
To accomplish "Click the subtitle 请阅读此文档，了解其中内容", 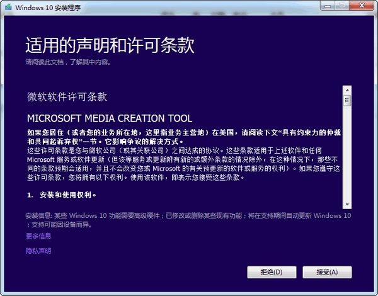I will pyautogui.click(x=69, y=62).
